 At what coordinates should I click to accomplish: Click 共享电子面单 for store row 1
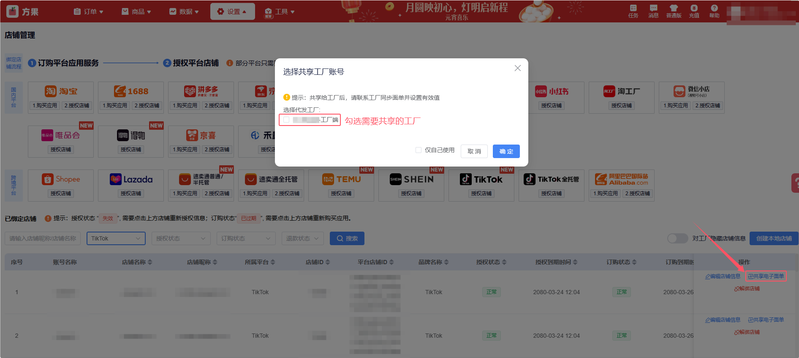click(766, 276)
